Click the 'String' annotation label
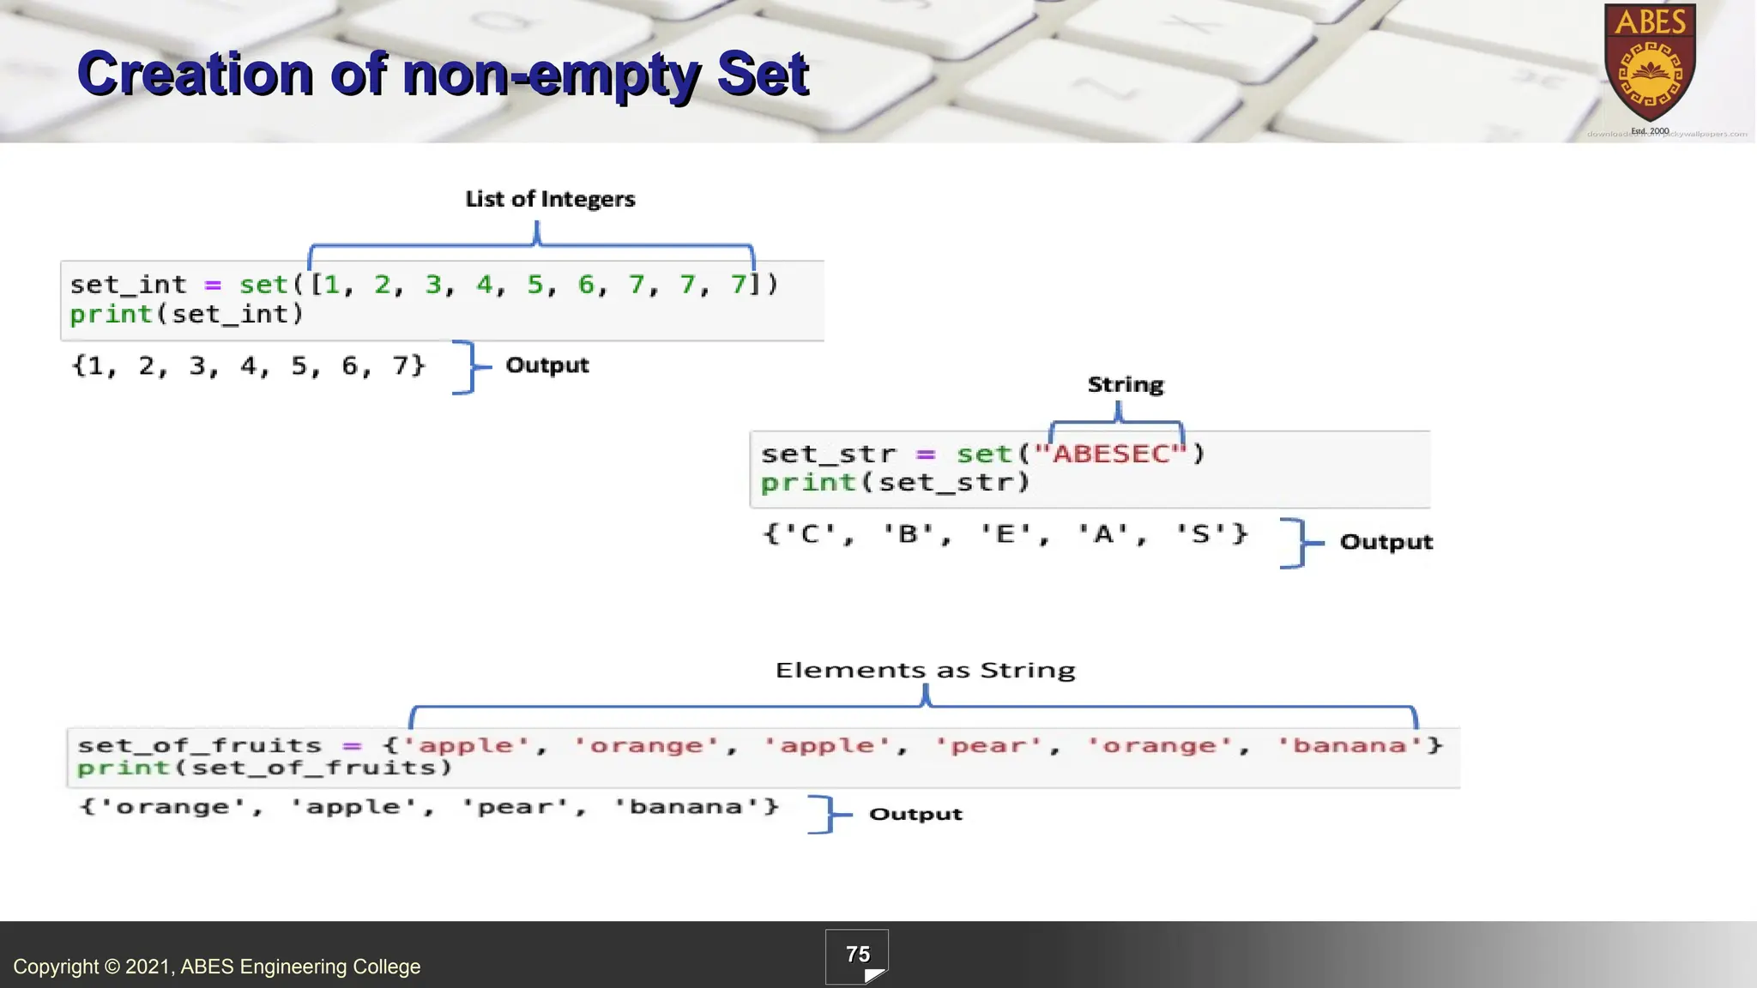 coord(1125,384)
